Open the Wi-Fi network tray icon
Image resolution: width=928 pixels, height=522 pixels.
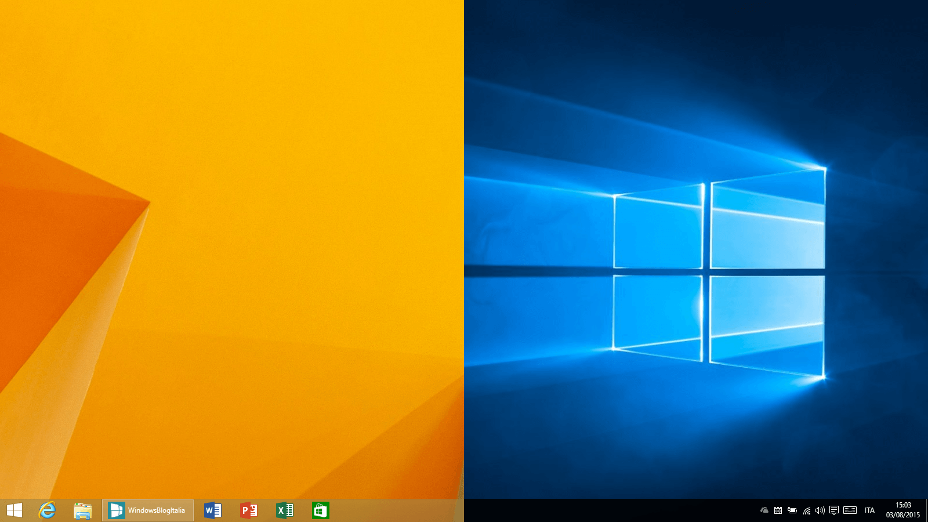click(807, 510)
